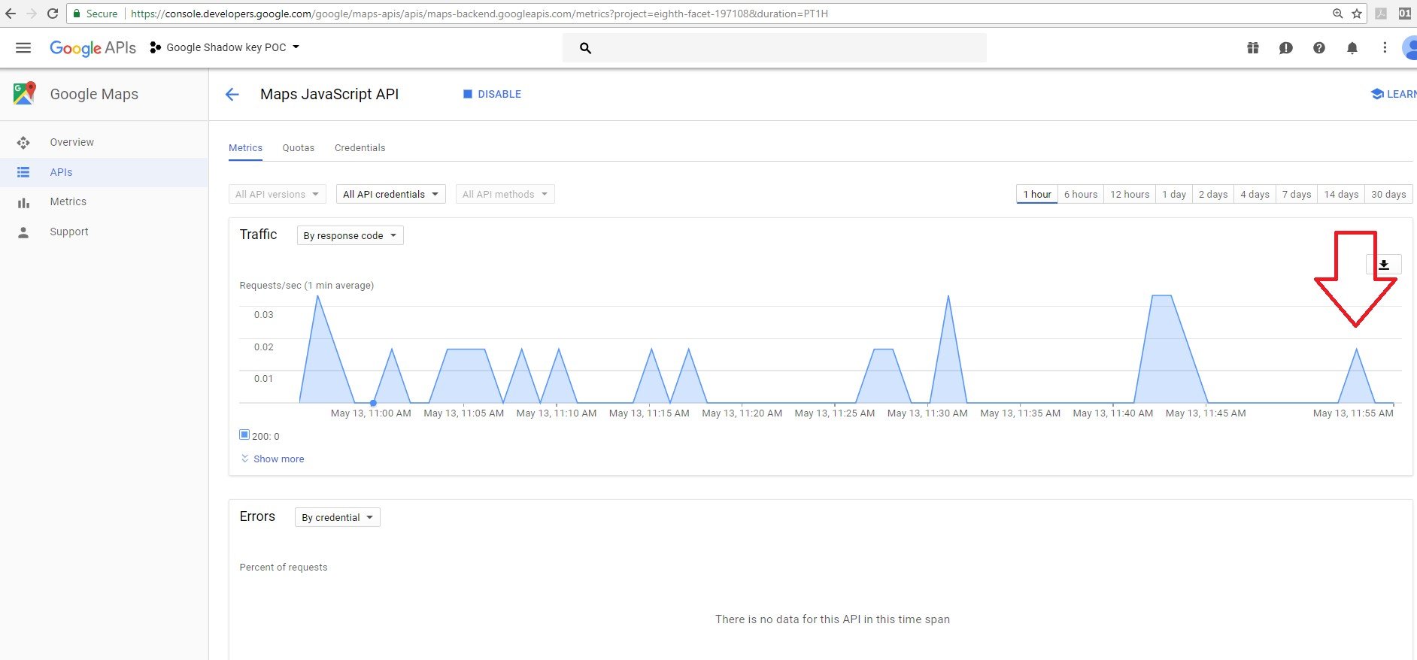Go back with the blue arrow

pos(232,94)
